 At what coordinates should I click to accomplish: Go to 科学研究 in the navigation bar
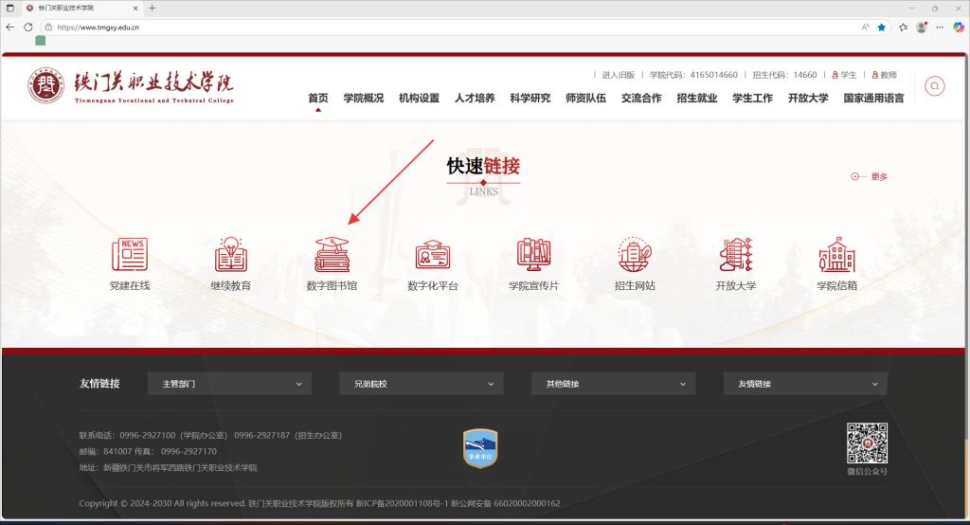pos(530,98)
